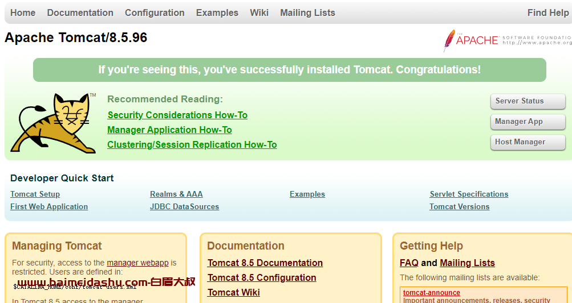Open the Configuration navigation link
The height and width of the screenshot is (303, 572).
coord(155,13)
